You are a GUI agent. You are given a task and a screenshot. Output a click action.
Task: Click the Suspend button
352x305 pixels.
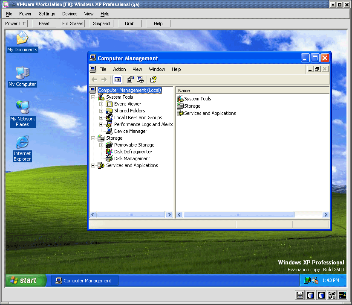click(x=101, y=23)
